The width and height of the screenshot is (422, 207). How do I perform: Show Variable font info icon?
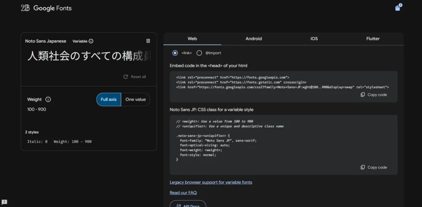point(91,41)
